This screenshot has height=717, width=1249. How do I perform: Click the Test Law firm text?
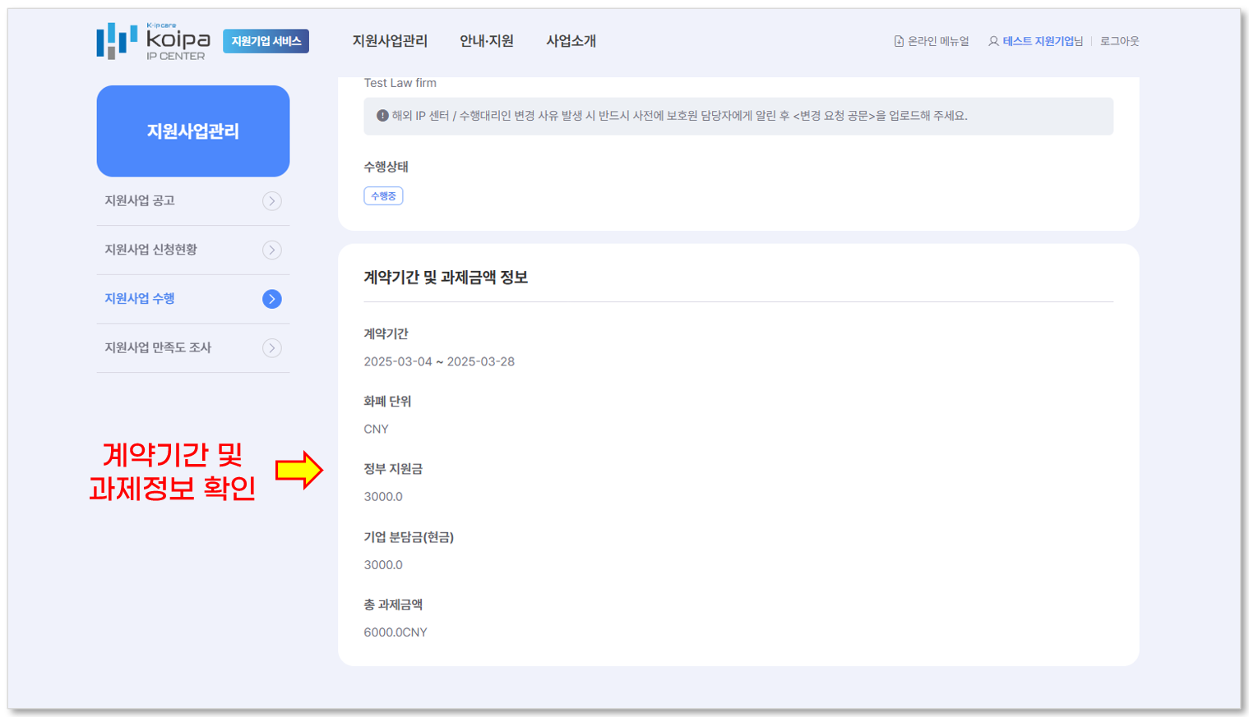pyautogui.click(x=400, y=83)
